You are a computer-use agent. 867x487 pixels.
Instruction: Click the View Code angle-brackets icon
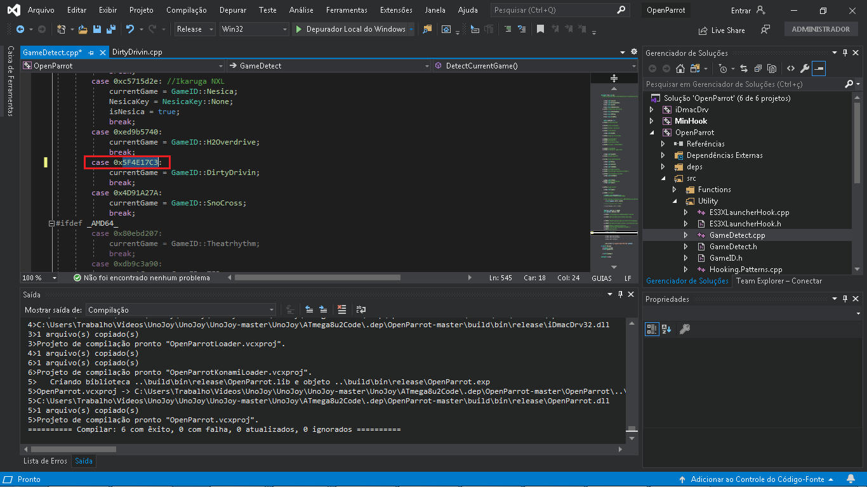point(791,68)
